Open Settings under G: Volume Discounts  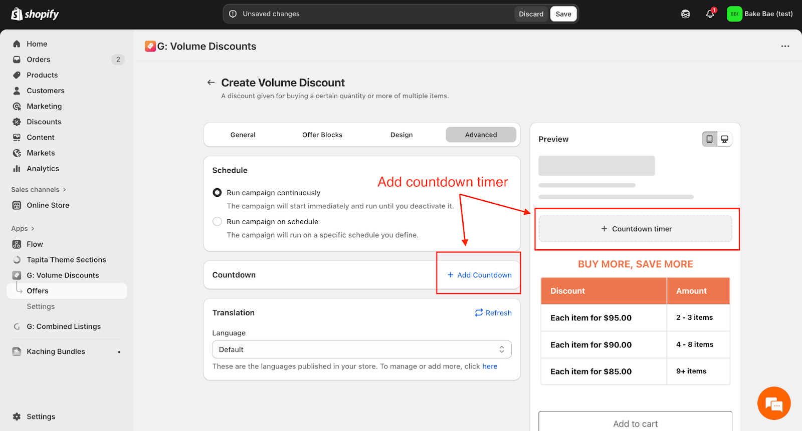[x=41, y=306]
